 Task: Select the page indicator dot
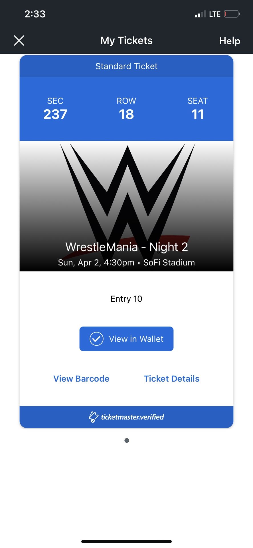(x=127, y=440)
